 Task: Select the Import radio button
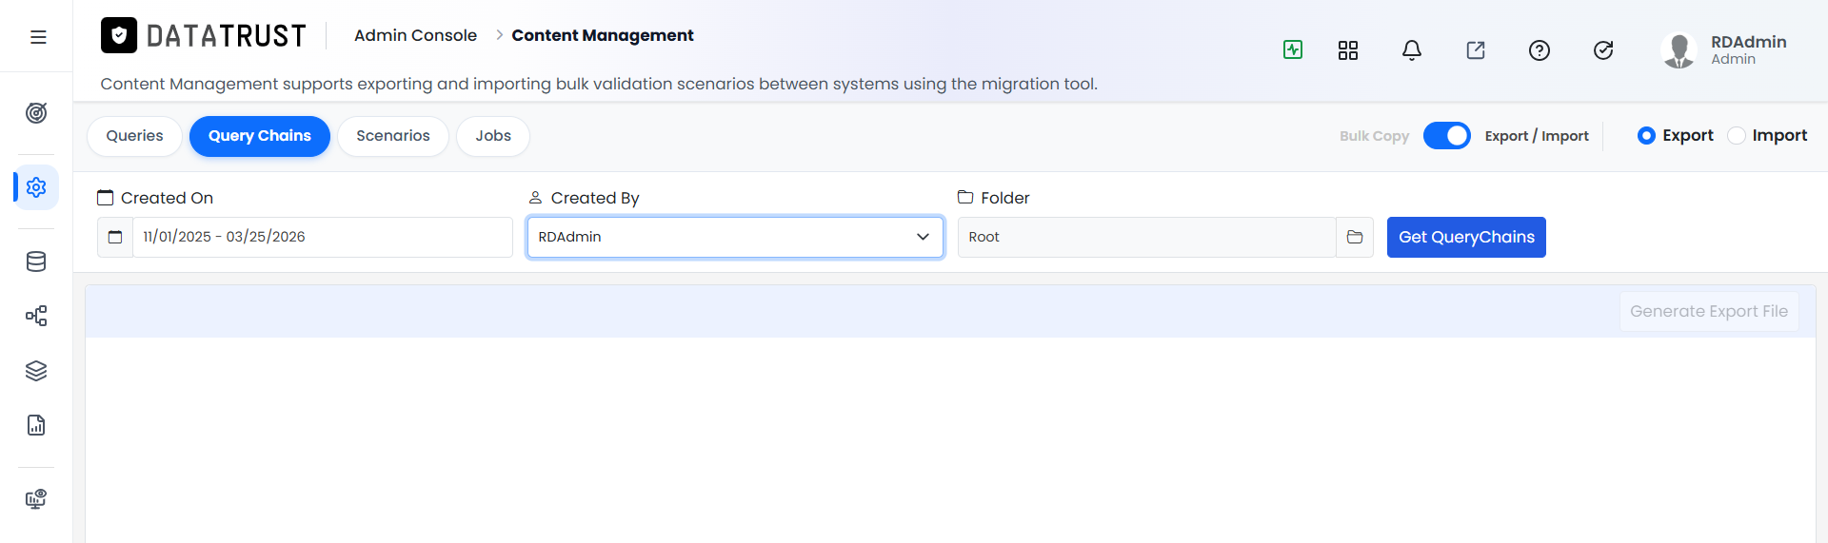click(x=1737, y=136)
